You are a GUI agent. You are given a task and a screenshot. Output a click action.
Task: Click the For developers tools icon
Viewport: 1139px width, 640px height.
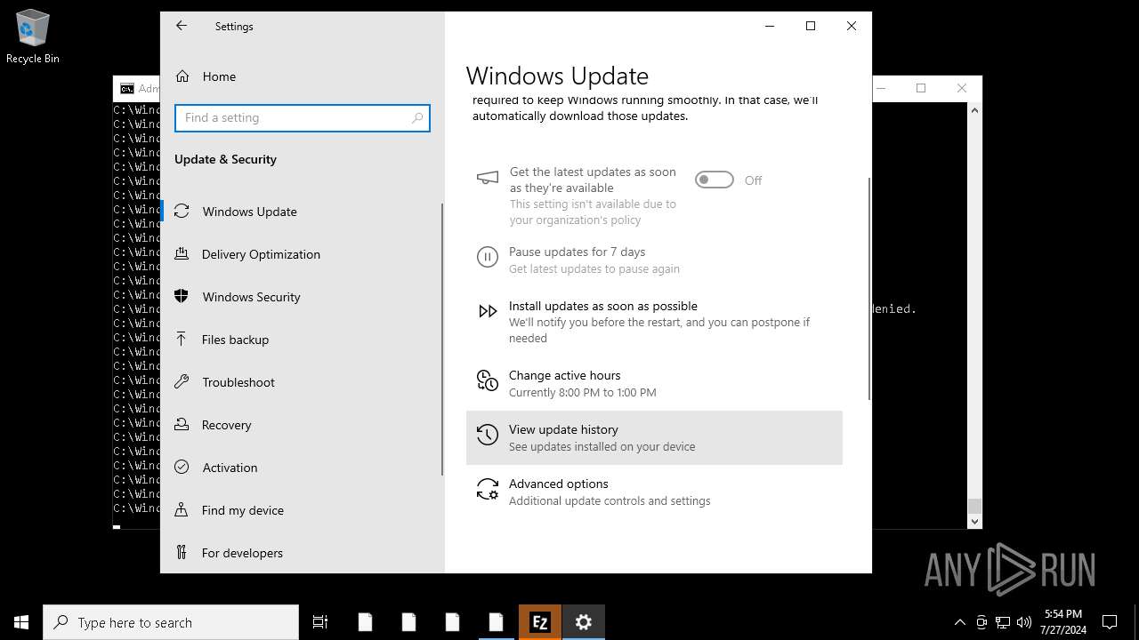tap(182, 552)
